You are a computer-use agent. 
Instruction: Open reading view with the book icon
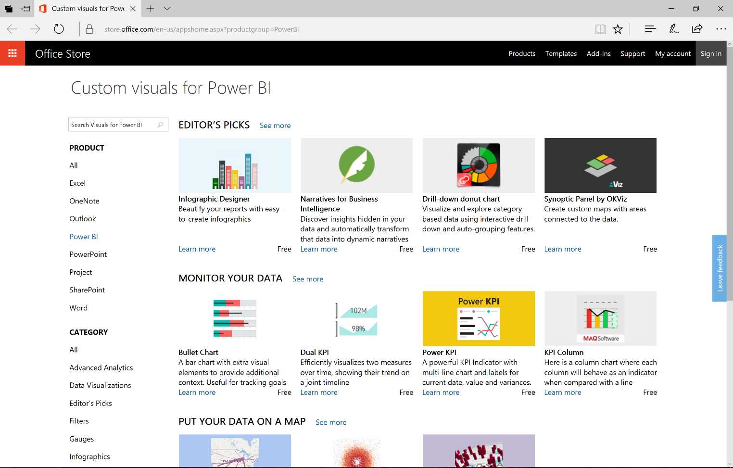tap(600, 29)
